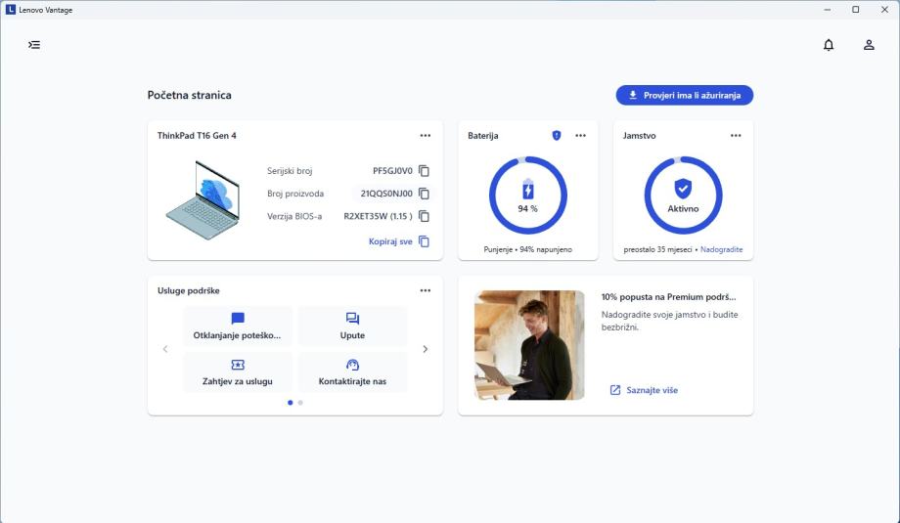Open the sidebar navigation menu icon
This screenshot has height=523, width=900.
(x=34, y=45)
